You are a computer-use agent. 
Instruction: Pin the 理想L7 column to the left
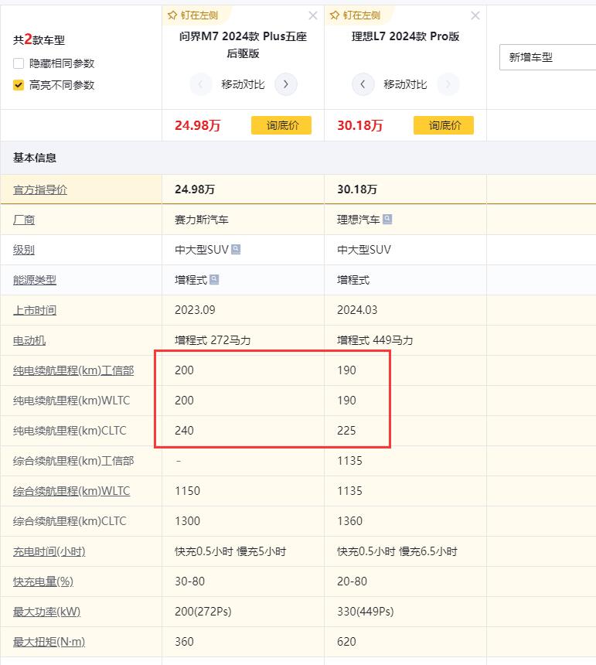[x=356, y=15]
